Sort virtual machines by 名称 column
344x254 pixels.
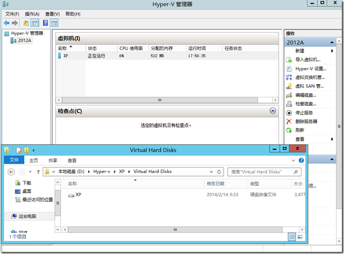pos(70,48)
